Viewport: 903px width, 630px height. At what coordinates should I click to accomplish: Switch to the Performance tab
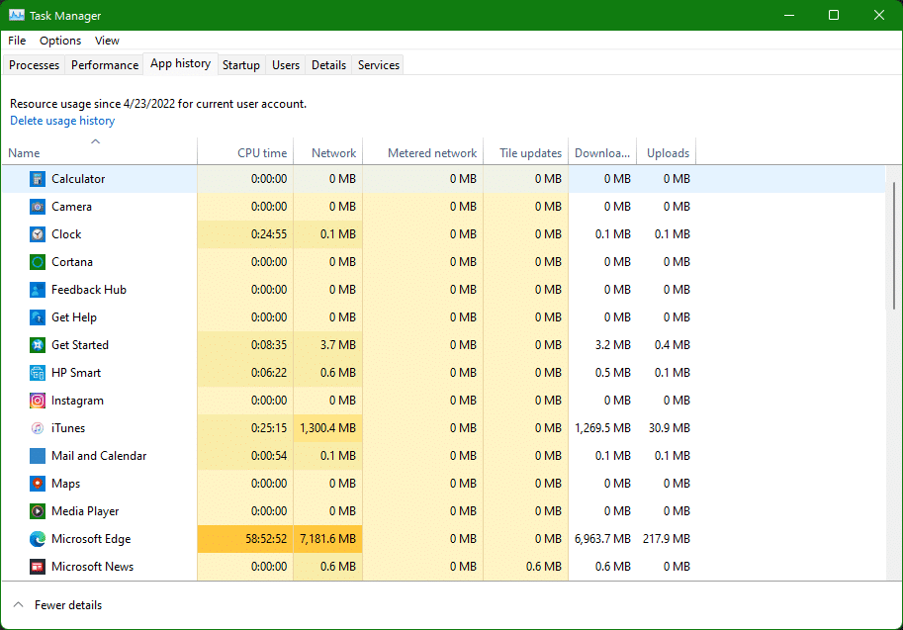click(x=105, y=65)
